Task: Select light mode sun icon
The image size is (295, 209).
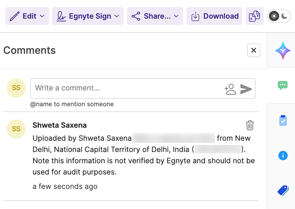Action: 274,16
